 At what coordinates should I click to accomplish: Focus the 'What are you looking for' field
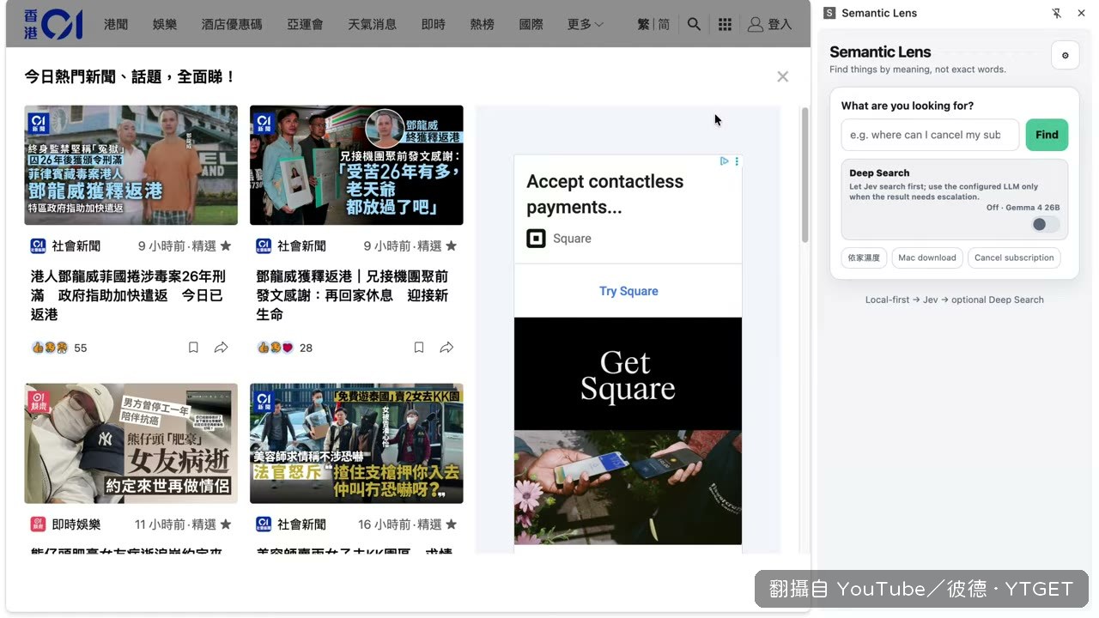(x=930, y=135)
